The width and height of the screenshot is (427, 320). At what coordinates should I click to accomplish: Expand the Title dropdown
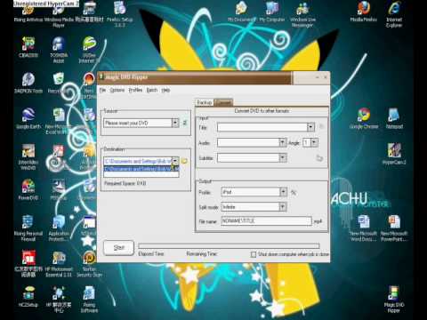tap(310, 127)
